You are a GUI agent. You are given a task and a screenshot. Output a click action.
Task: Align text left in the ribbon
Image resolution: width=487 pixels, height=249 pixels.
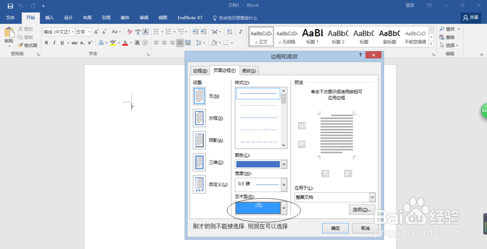156,43
